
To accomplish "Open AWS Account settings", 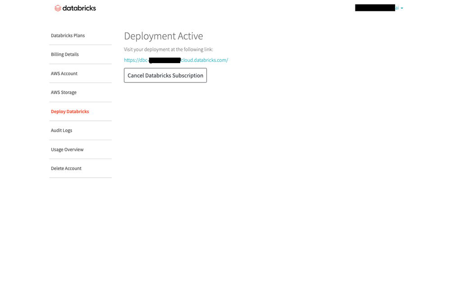I will pyautogui.click(x=64, y=73).
